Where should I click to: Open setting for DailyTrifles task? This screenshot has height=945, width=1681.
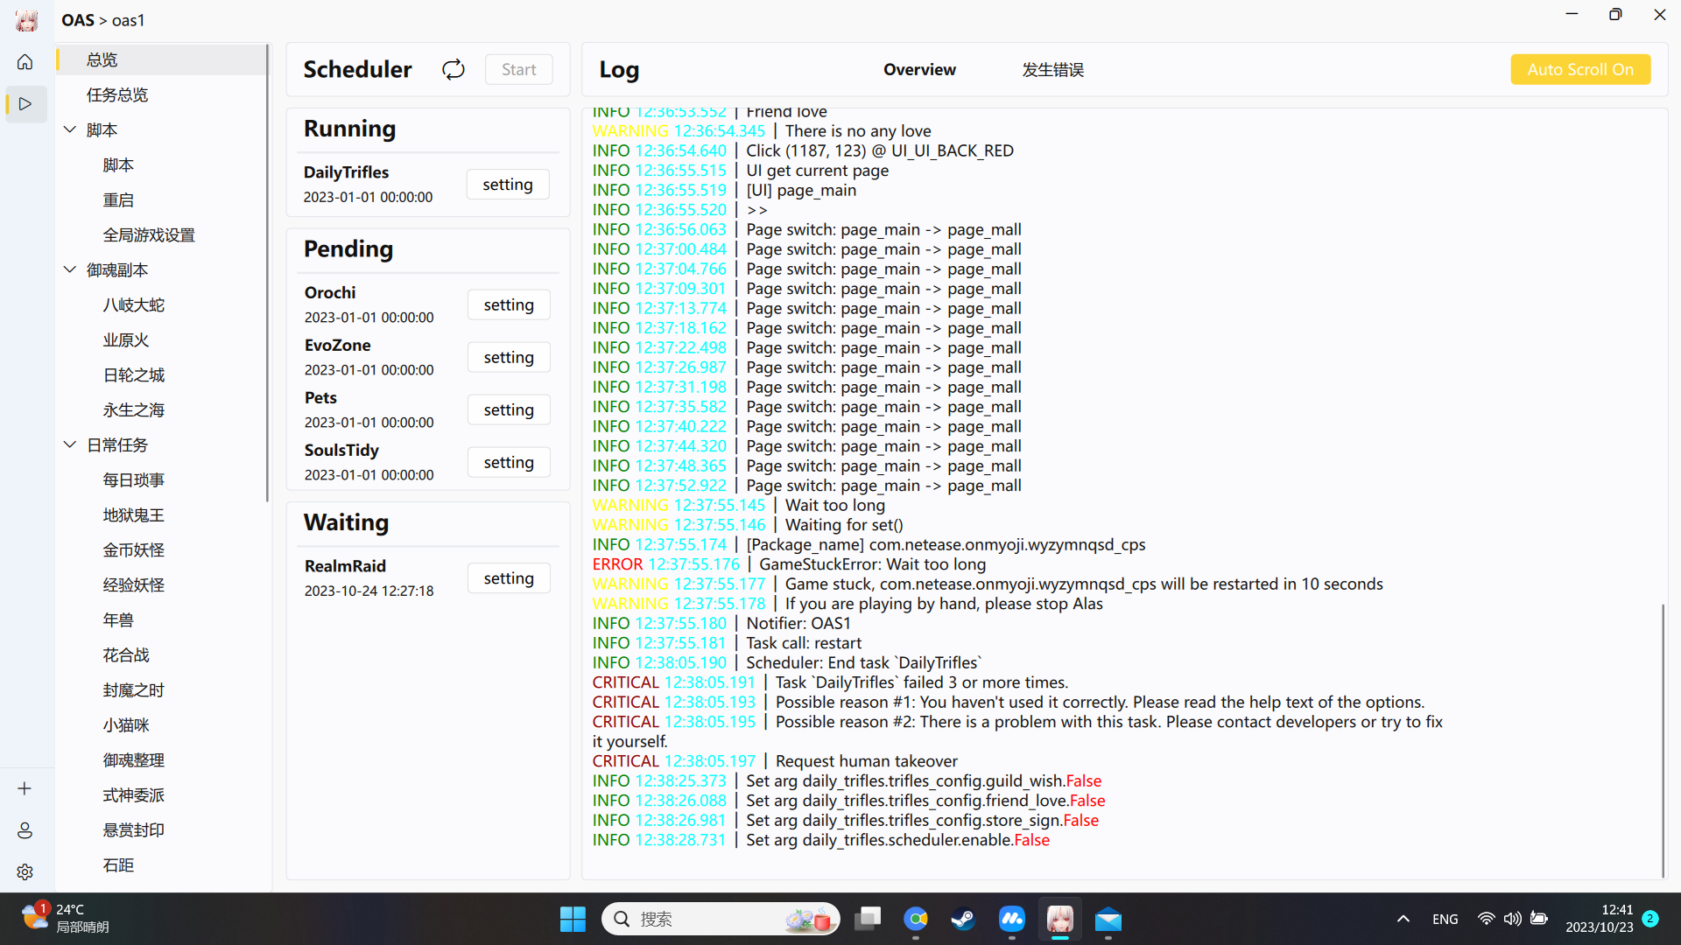(x=507, y=184)
